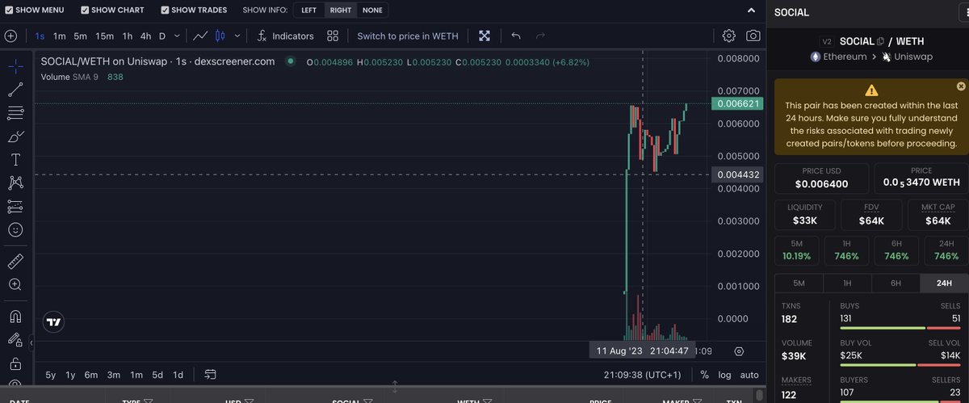Open chart settings gear icon
Screen dimensions: 969x403
point(729,36)
